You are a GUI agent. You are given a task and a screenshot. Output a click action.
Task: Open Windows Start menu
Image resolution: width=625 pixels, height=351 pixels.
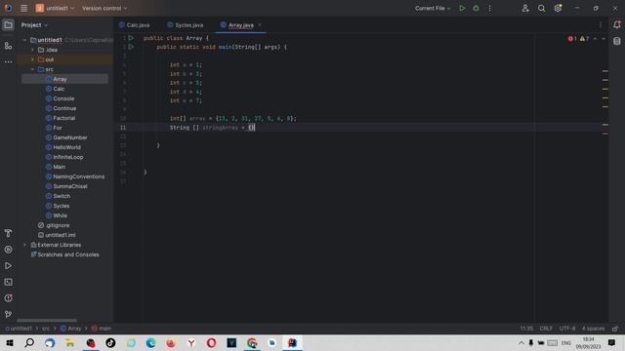point(10,343)
